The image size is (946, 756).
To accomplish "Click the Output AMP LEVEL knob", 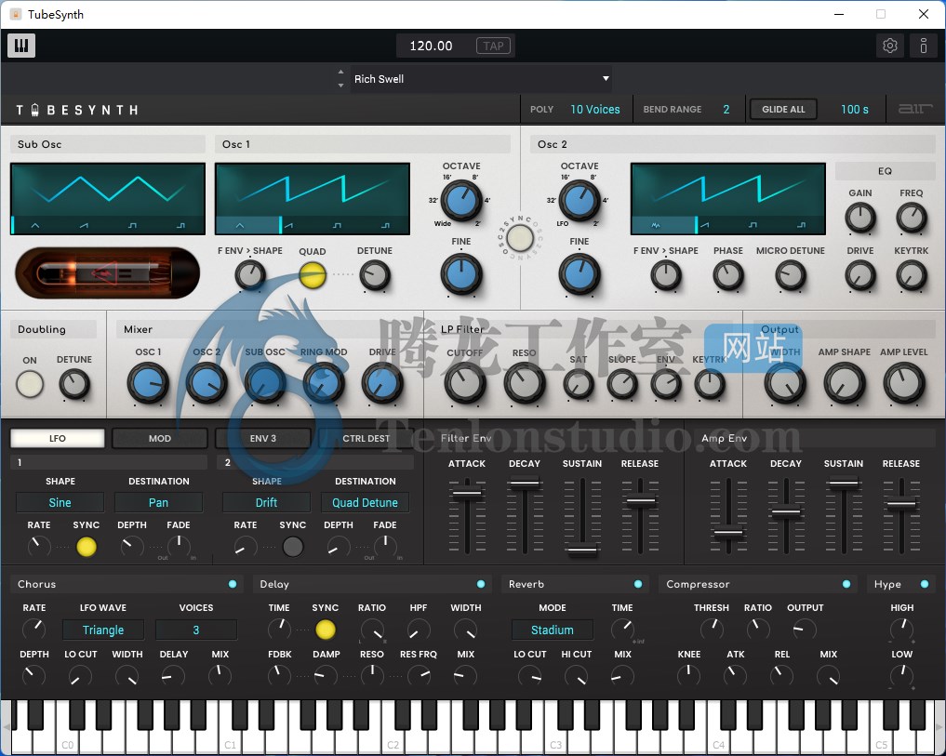I will pos(904,384).
